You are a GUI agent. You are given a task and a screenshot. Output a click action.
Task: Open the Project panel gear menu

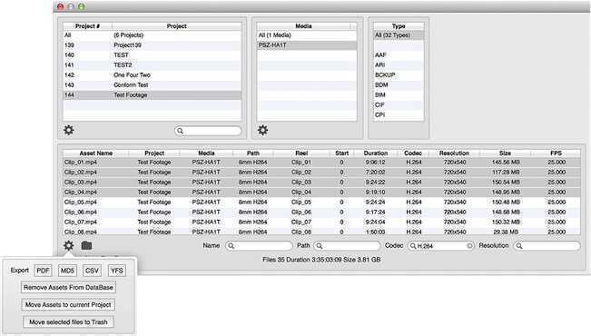click(69, 130)
